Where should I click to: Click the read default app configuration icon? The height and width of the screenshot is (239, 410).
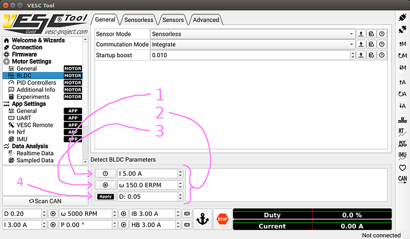point(402,94)
